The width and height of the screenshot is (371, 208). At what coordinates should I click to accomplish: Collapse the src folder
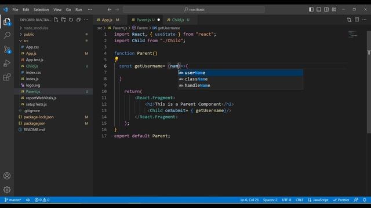point(53,40)
